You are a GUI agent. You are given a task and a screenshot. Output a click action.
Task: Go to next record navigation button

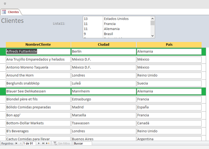click(x=39, y=143)
